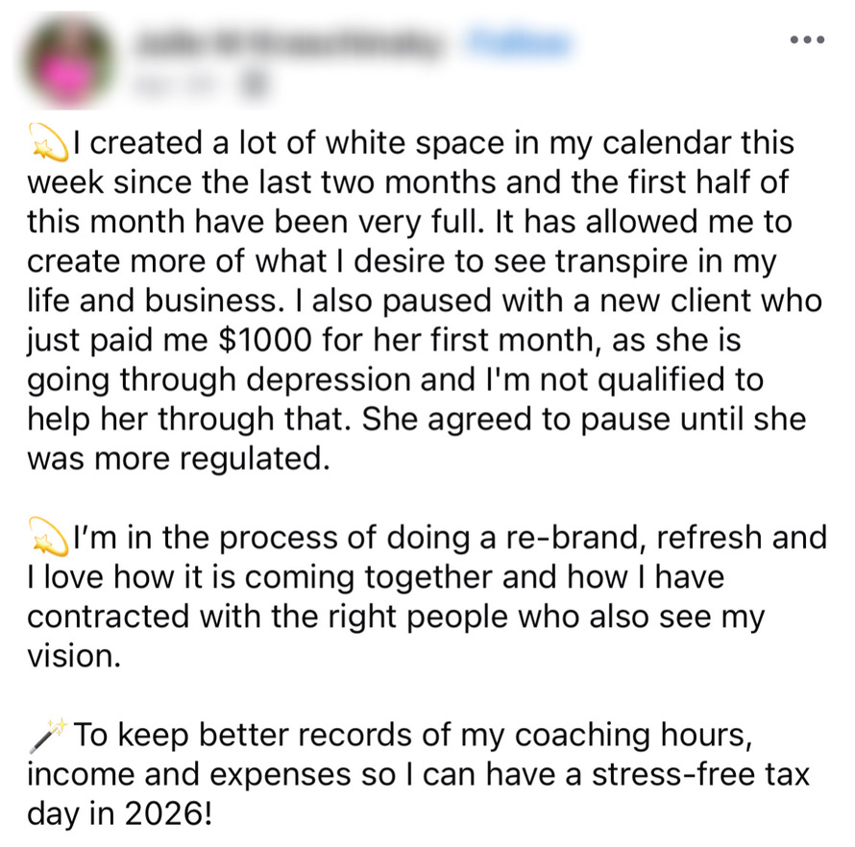Select the '2026!' text ending the post
The width and height of the screenshot is (855, 847).
(x=168, y=814)
